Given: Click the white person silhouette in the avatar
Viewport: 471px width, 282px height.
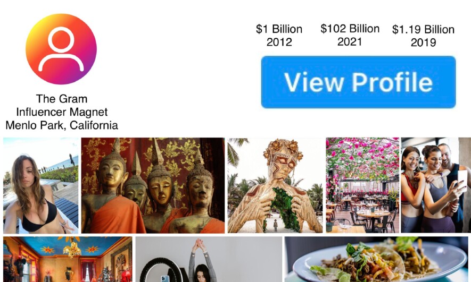Looking at the screenshot, I should click(x=61, y=49).
